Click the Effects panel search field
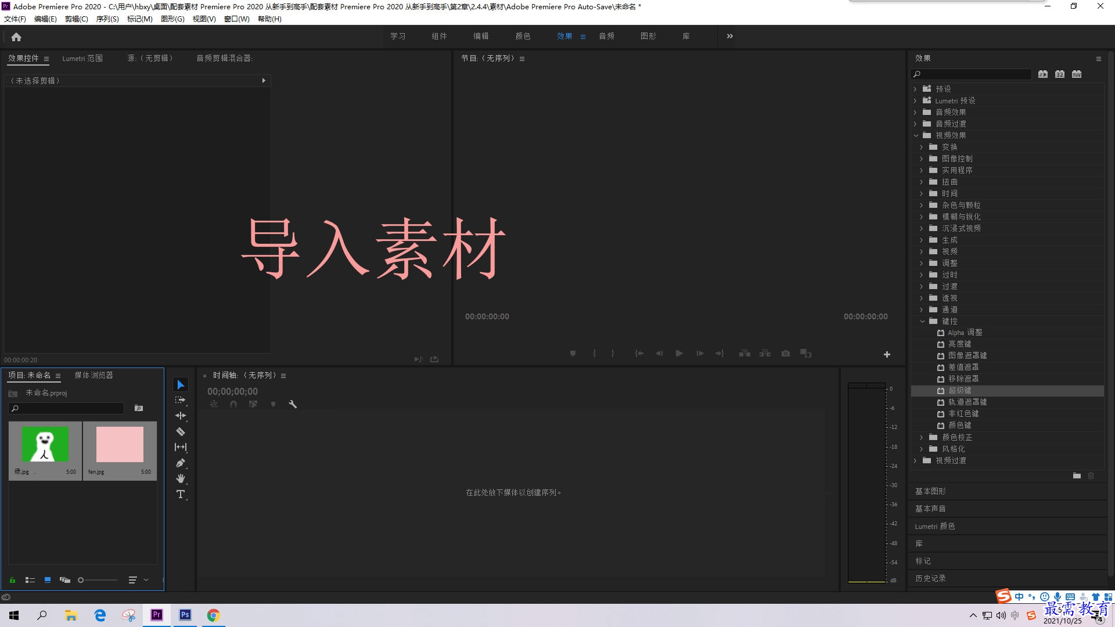1115x627 pixels. [x=971, y=74]
